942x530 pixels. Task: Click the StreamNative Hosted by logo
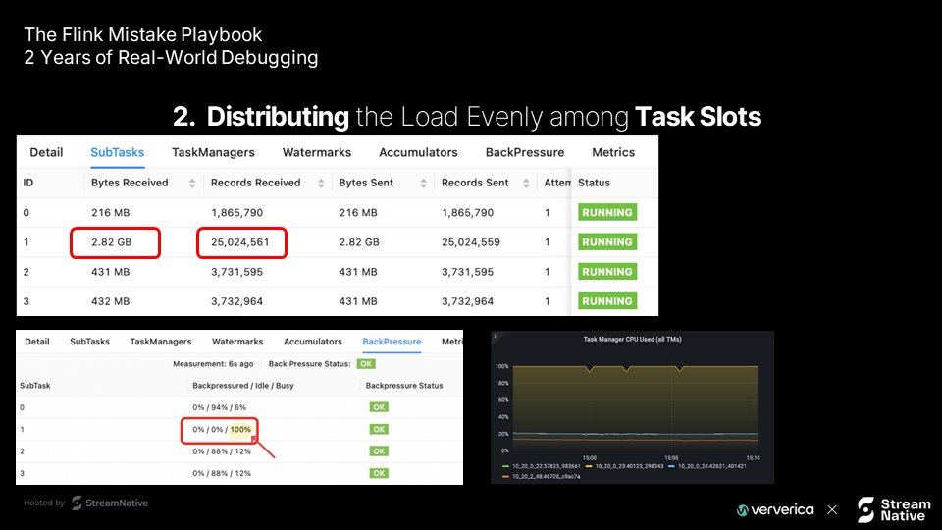110,503
